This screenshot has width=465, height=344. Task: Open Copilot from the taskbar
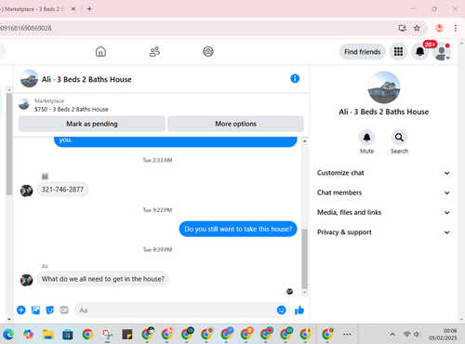pos(28,335)
